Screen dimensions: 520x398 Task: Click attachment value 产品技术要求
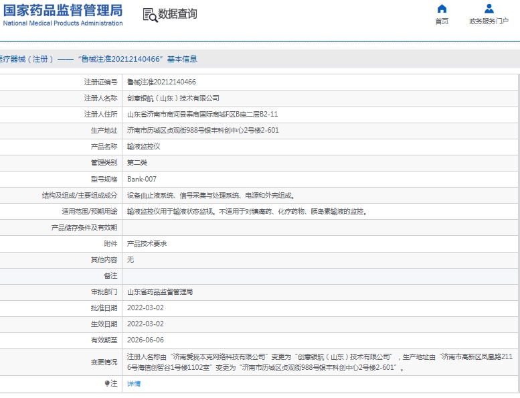[x=147, y=244]
